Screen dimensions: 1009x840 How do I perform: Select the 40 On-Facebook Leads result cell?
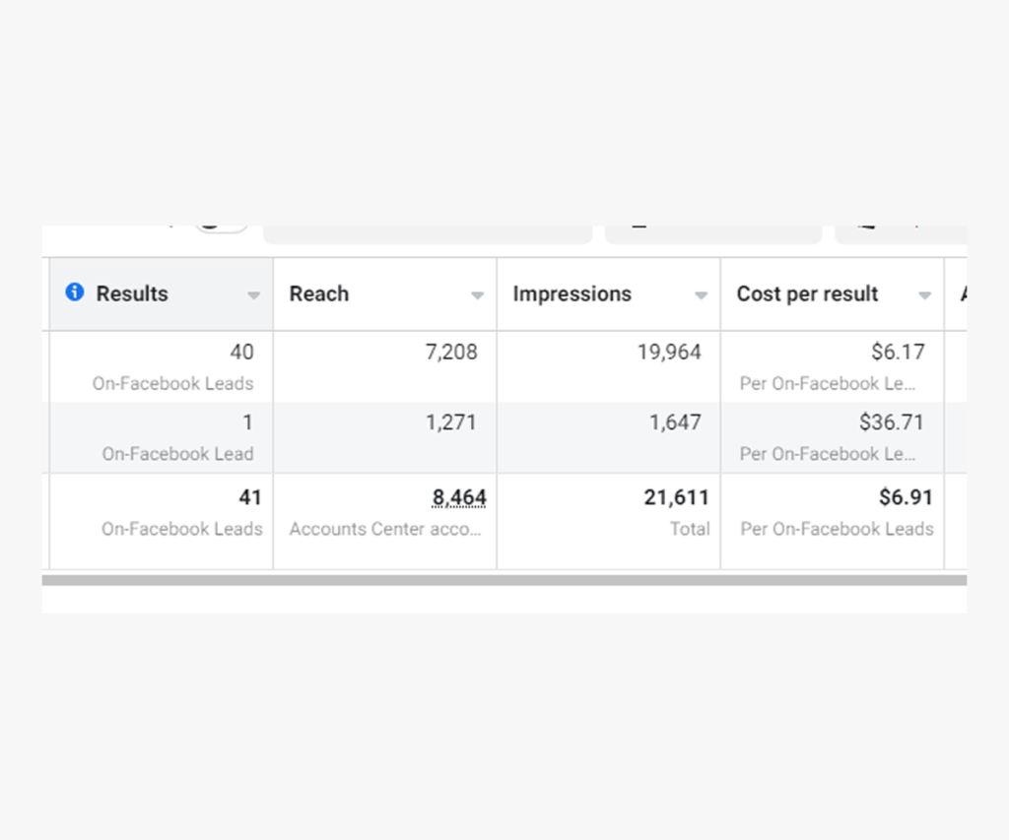(x=162, y=366)
